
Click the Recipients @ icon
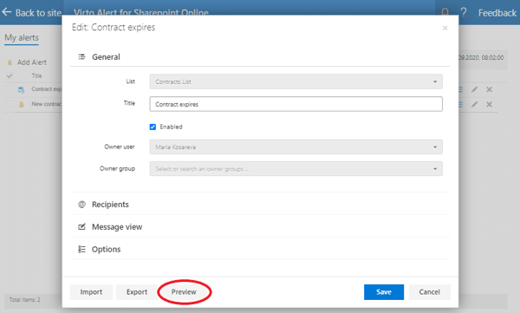(81, 205)
